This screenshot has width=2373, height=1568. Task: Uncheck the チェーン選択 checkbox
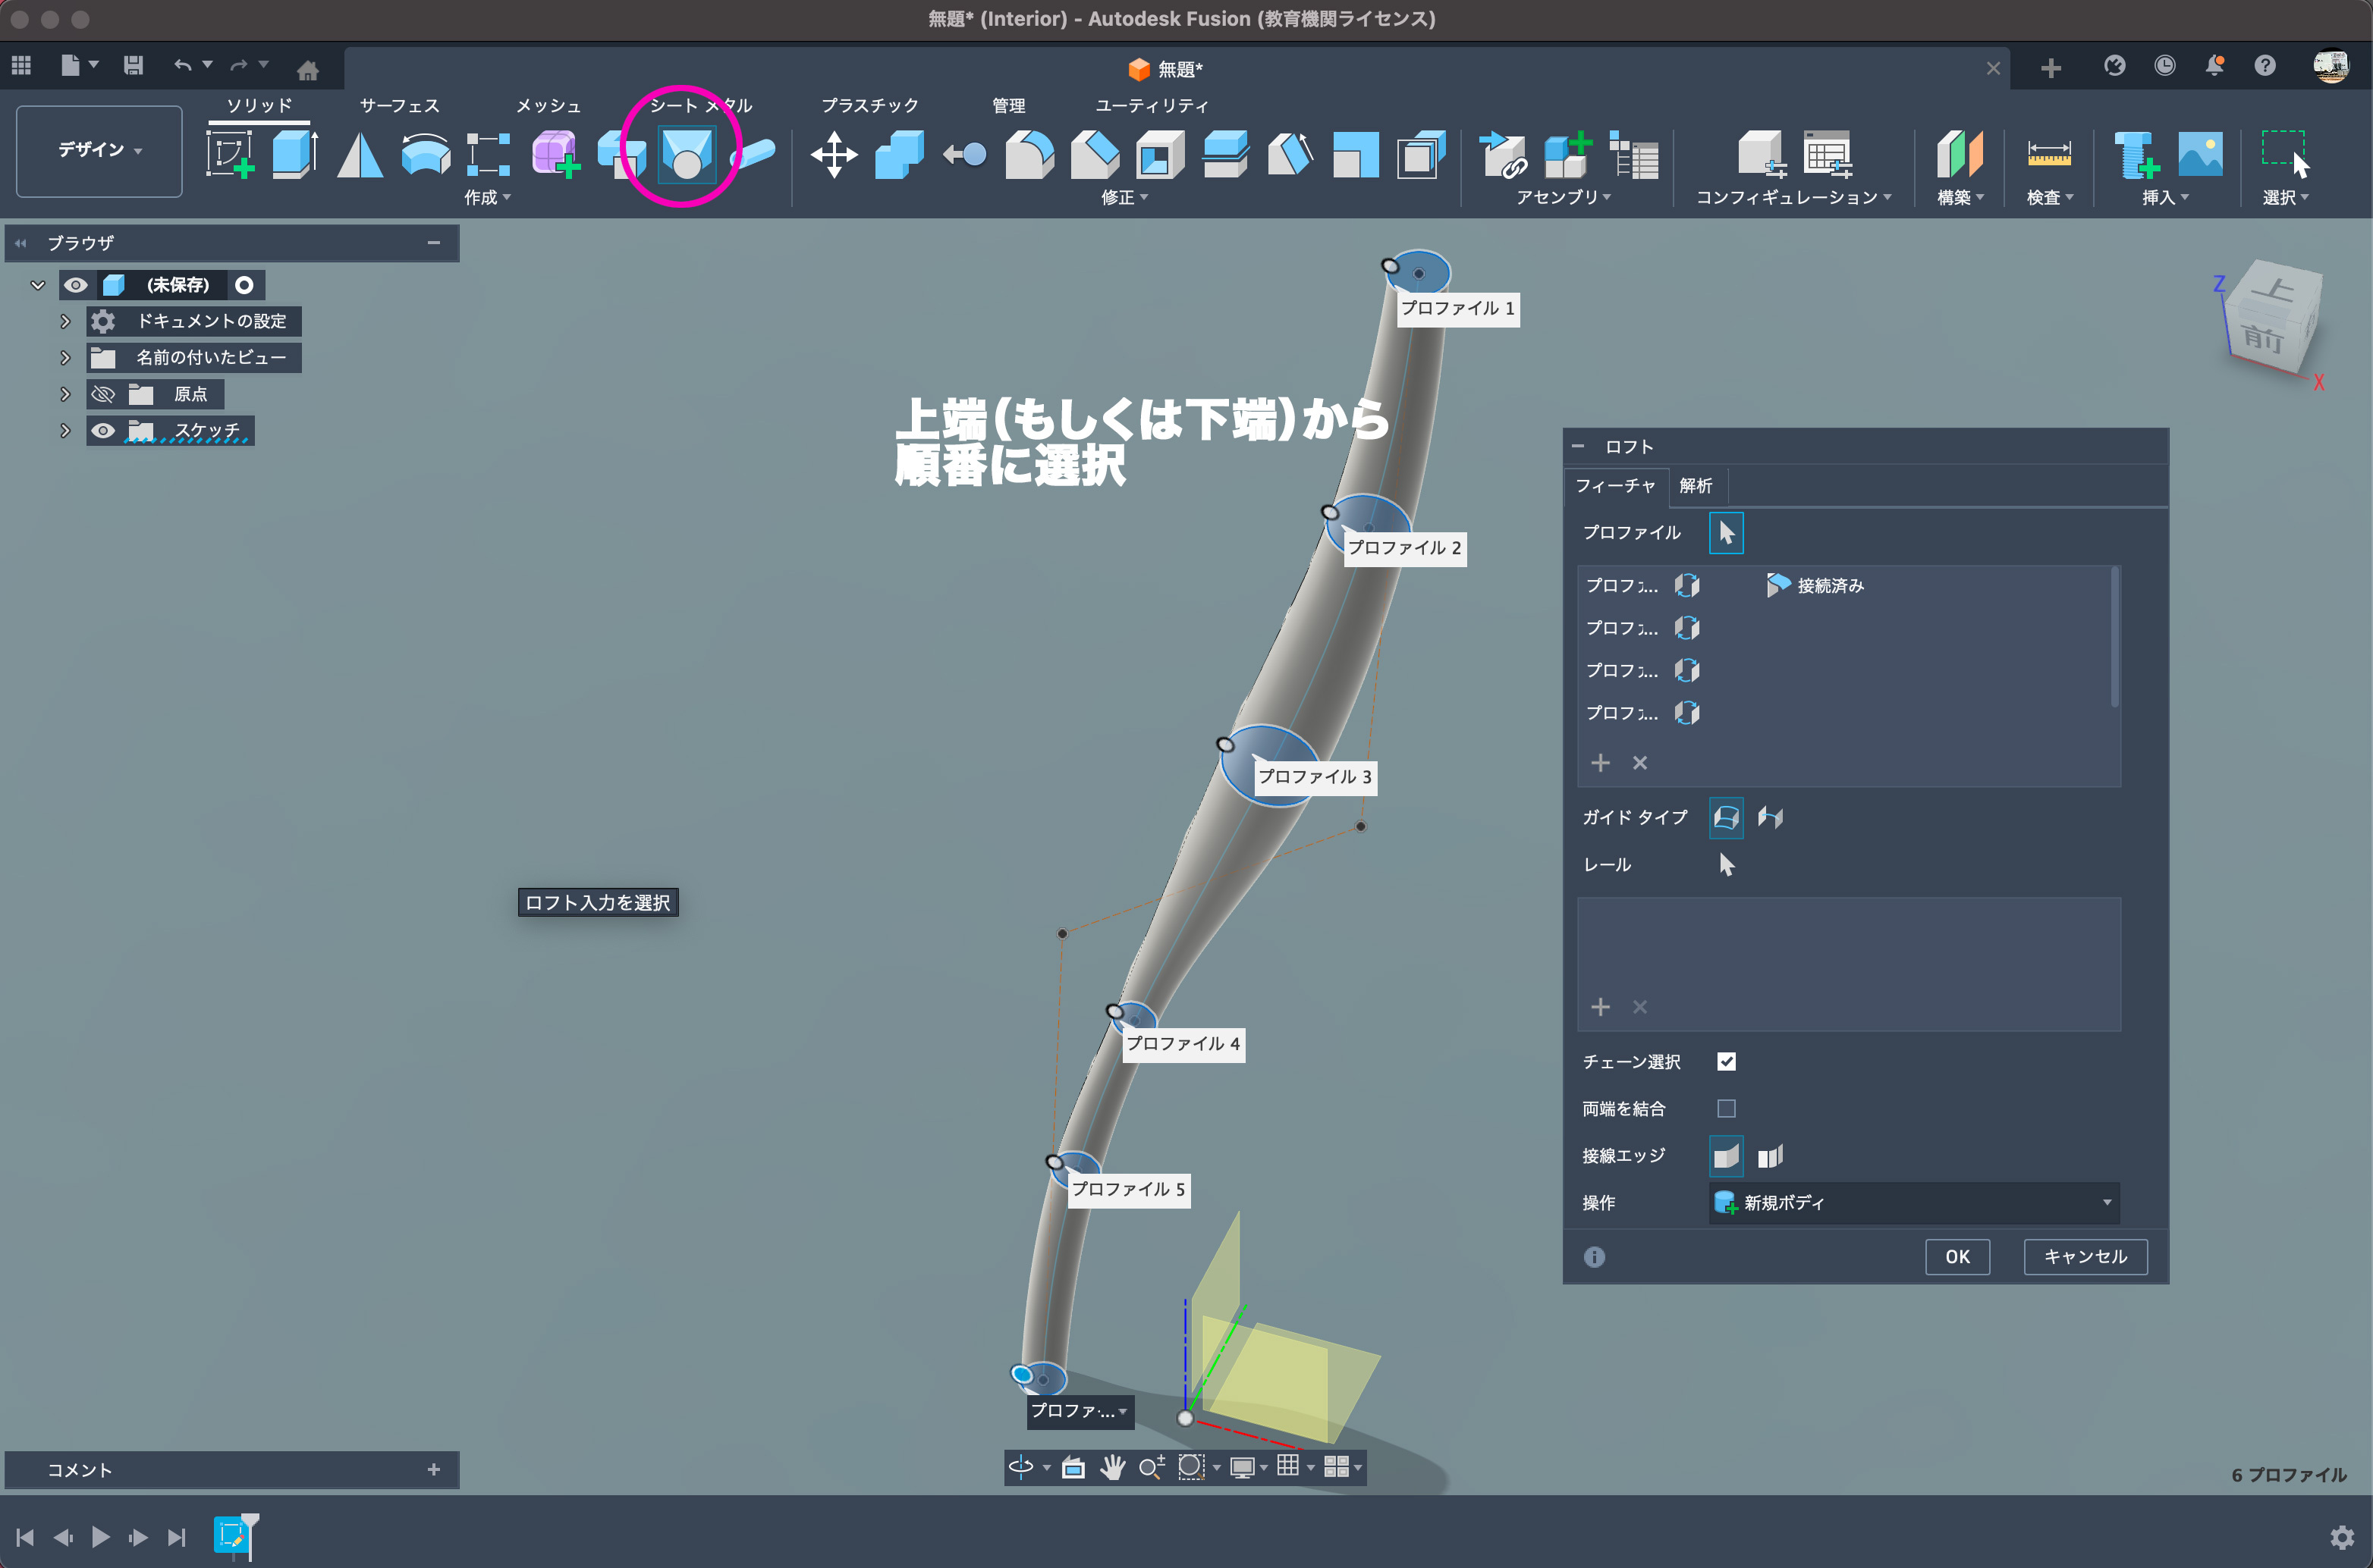(x=1726, y=1061)
